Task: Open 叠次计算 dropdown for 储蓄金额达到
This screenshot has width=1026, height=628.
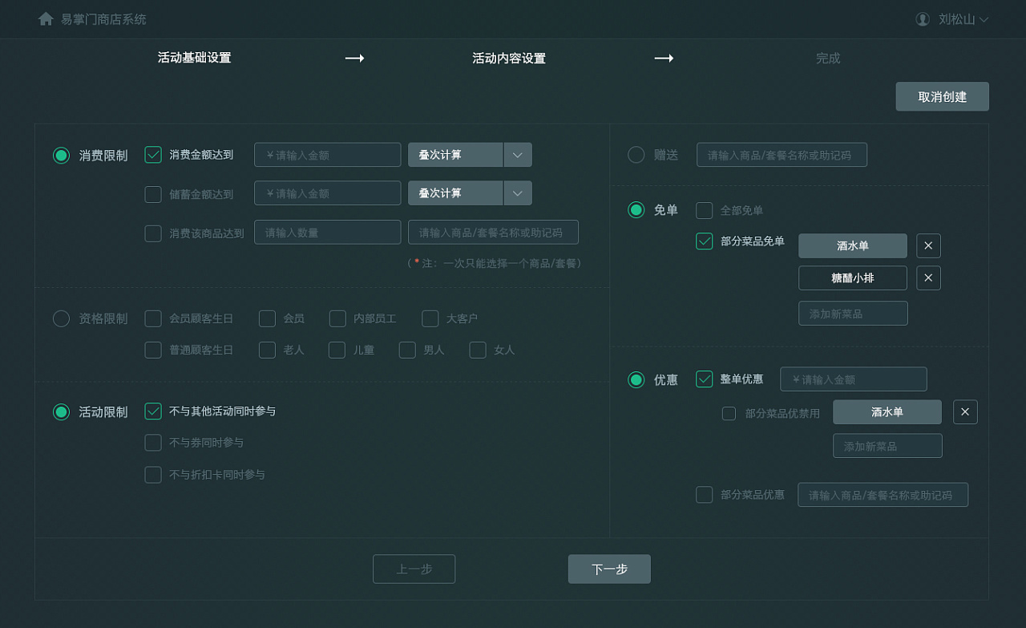Action: tap(518, 193)
